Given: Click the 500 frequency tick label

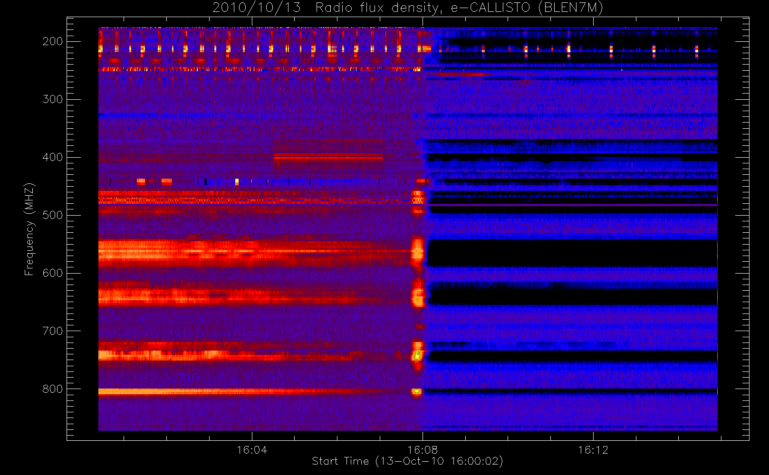Looking at the screenshot, I should (53, 215).
